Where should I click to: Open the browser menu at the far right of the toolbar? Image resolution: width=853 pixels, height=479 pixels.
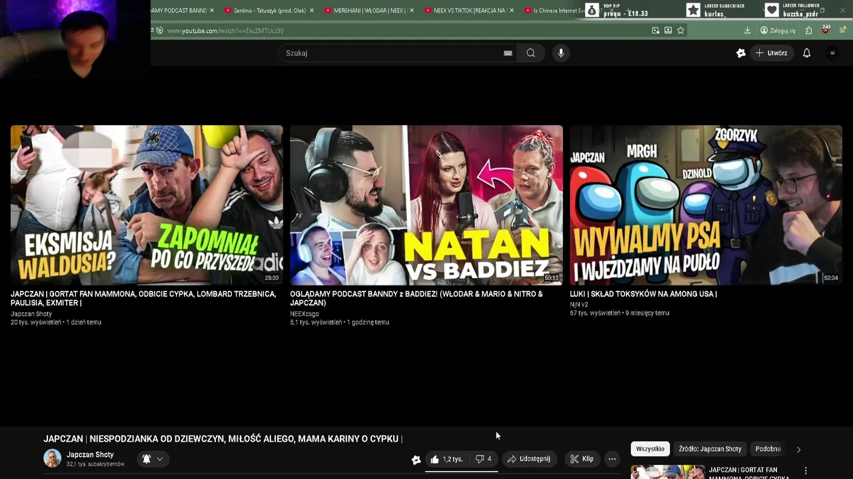coord(843,31)
